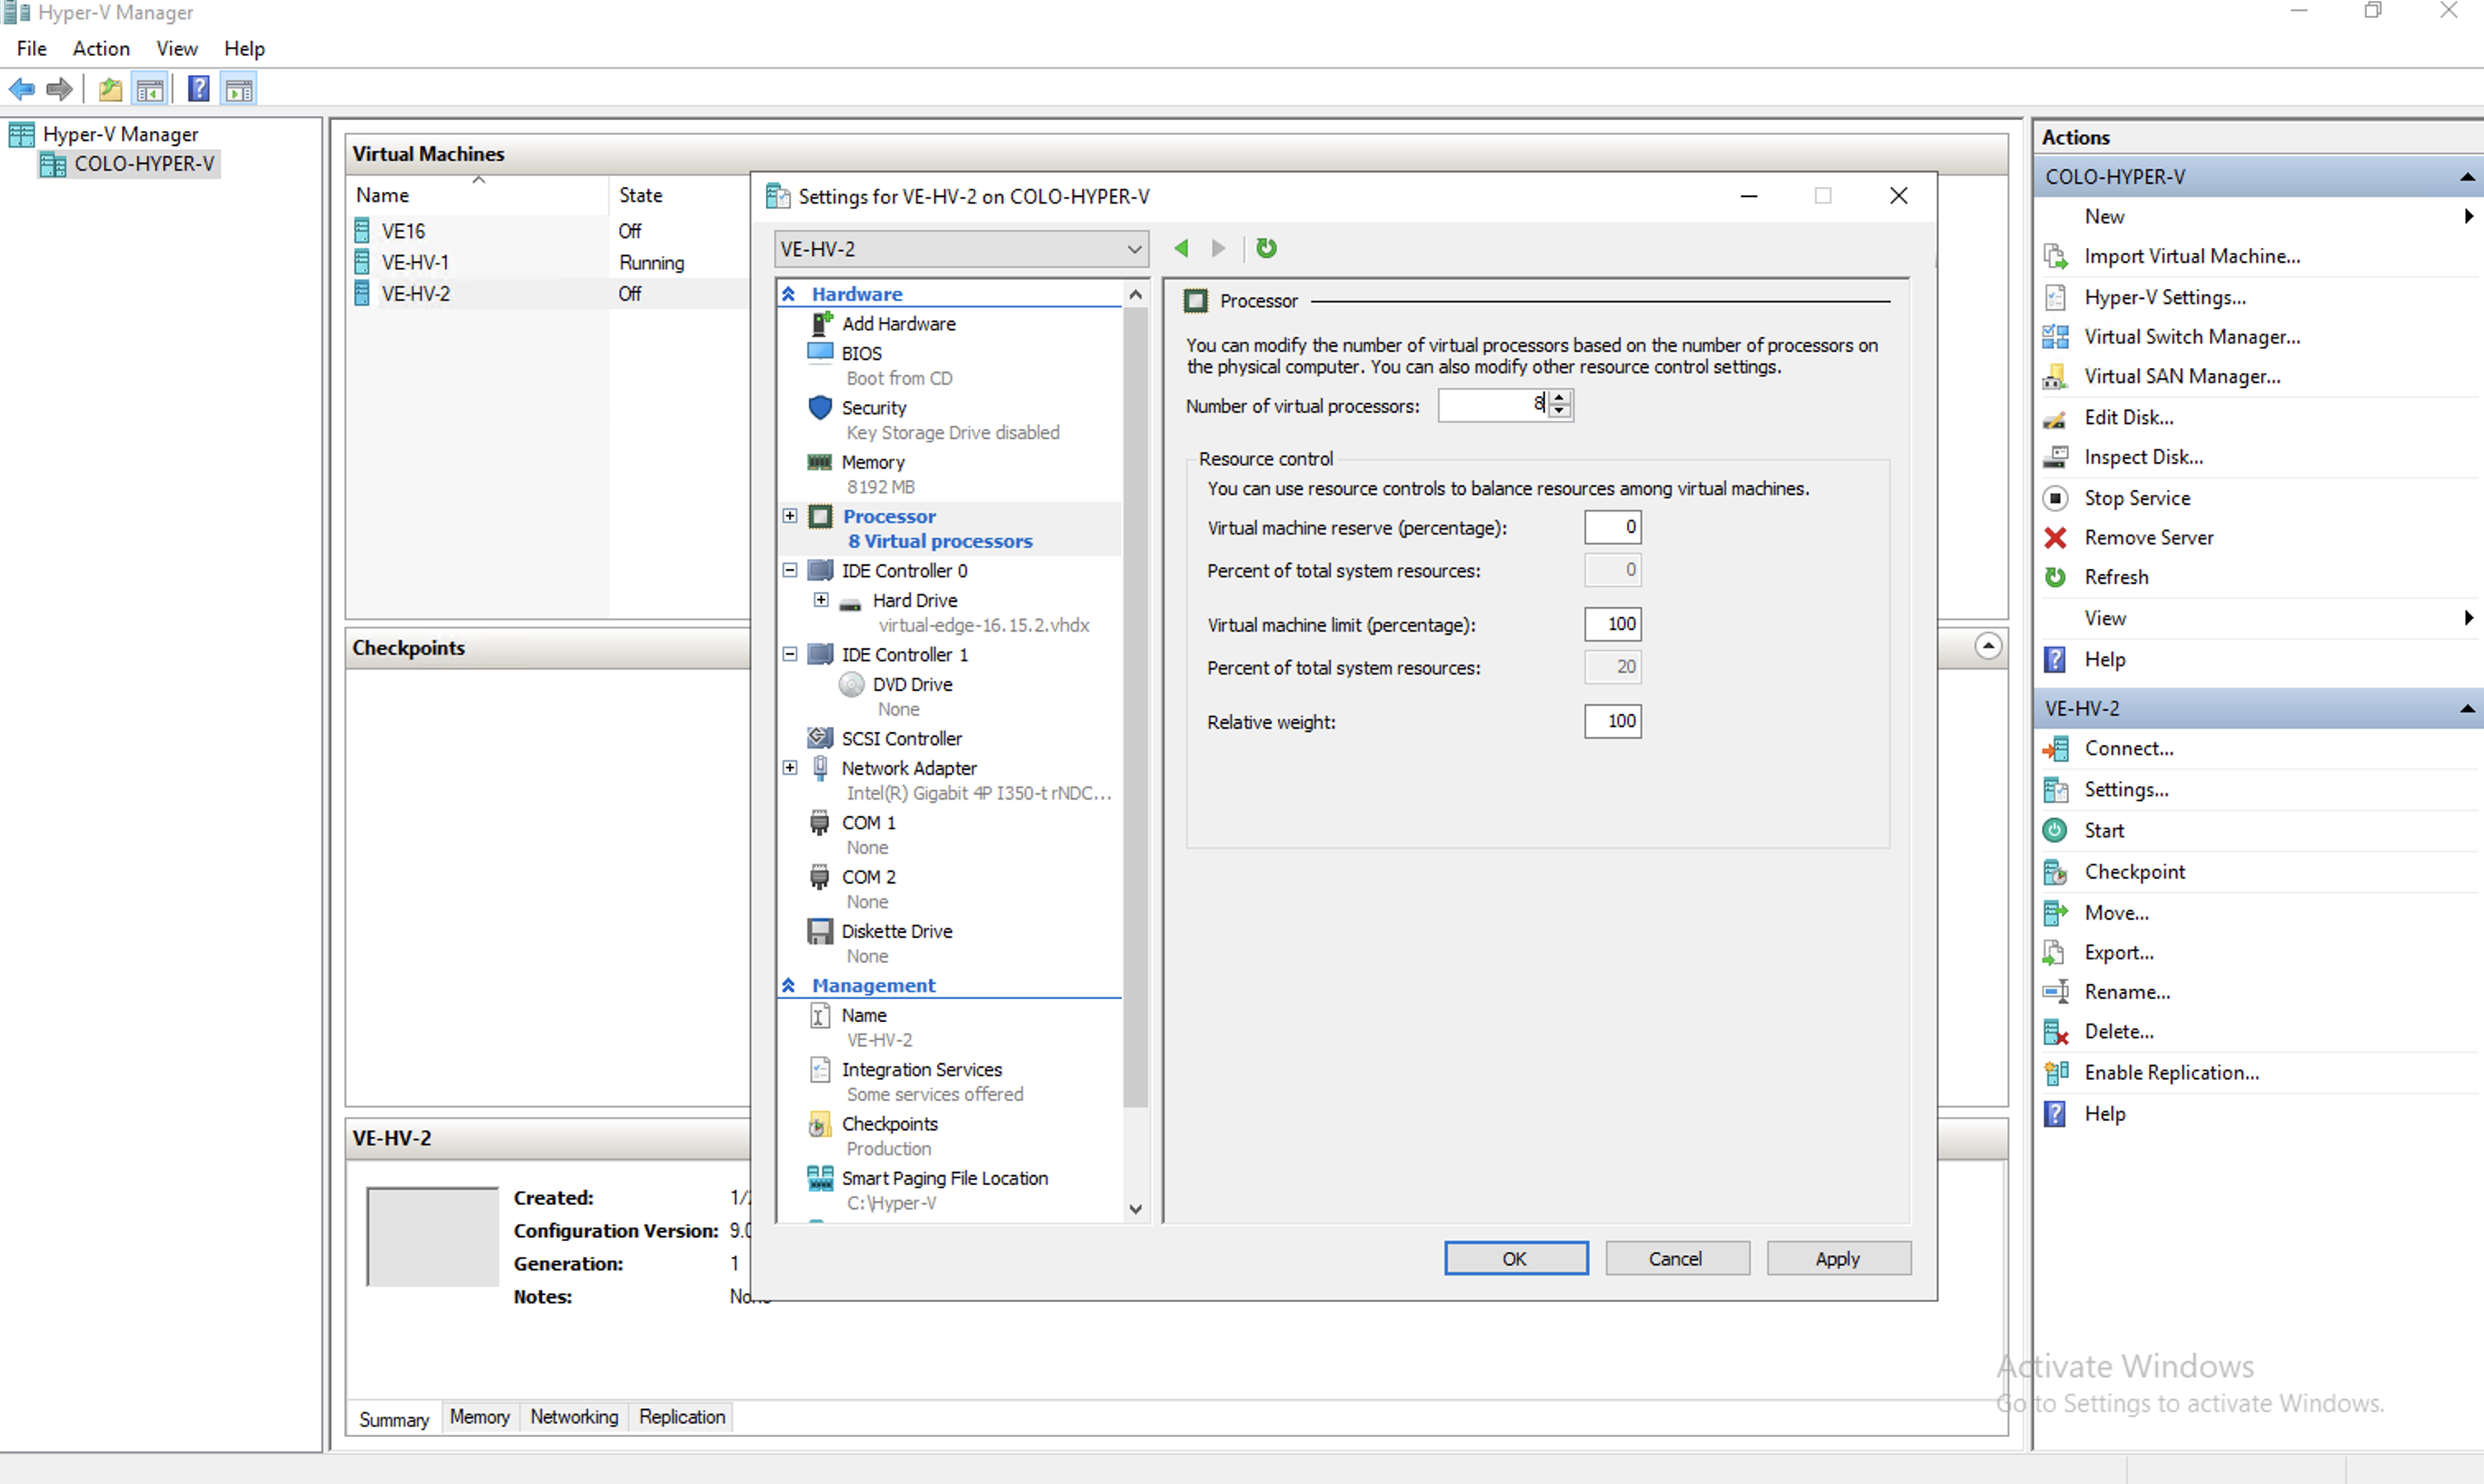This screenshot has height=1484, width=2484.
Task: Open the Action menu
Action: tap(101, 48)
